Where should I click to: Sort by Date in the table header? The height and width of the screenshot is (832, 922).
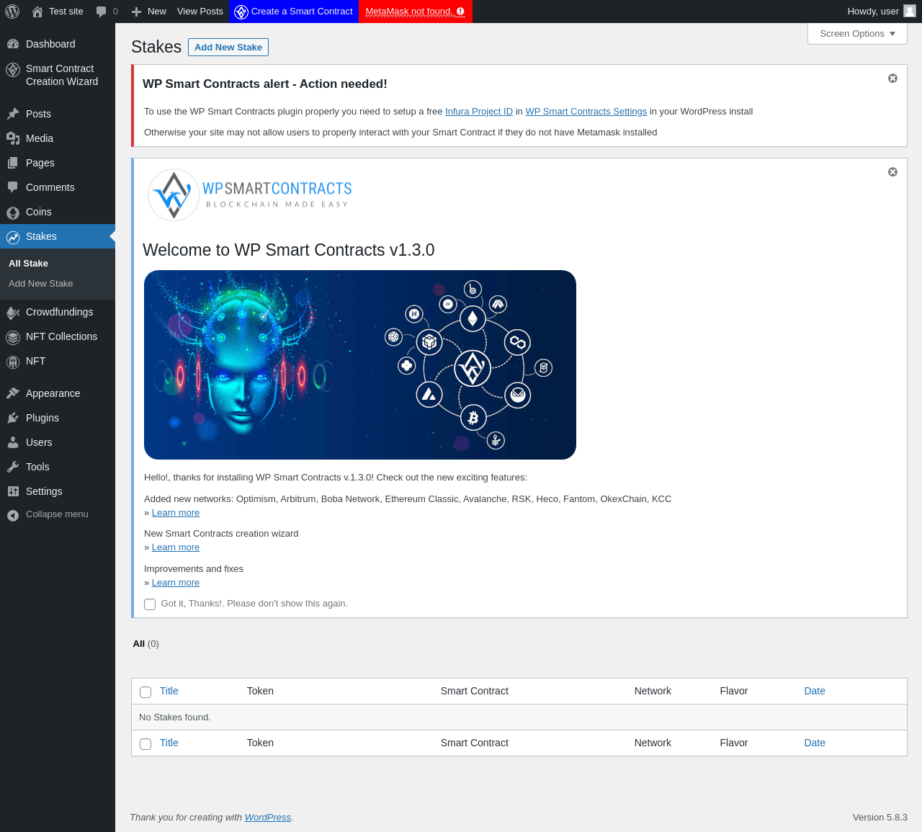click(815, 691)
